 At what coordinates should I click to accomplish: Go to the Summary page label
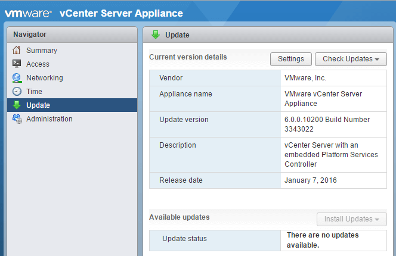(42, 51)
